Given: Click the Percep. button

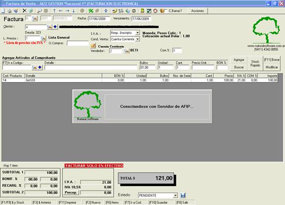Looking at the screenshot, I should pos(70,193).
